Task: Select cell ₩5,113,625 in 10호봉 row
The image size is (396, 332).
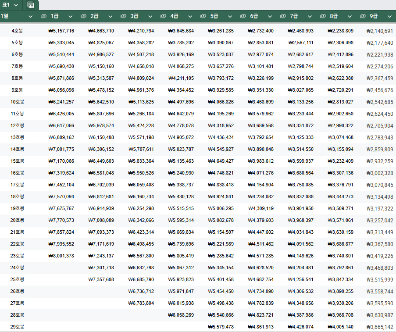Action: (141, 102)
